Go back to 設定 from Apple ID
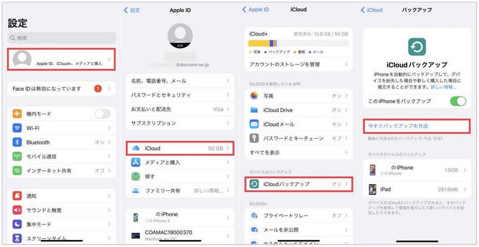 [x=132, y=10]
